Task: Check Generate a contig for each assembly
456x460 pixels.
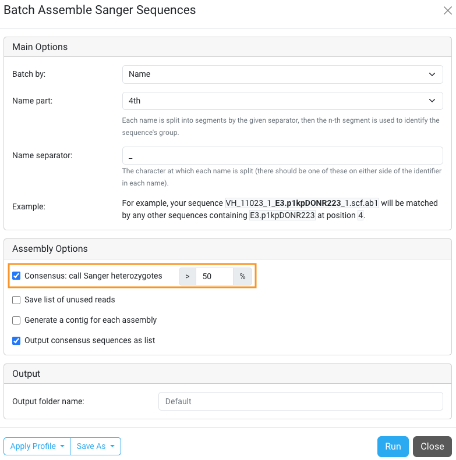Action: pyautogui.click(x=17, y=320)
